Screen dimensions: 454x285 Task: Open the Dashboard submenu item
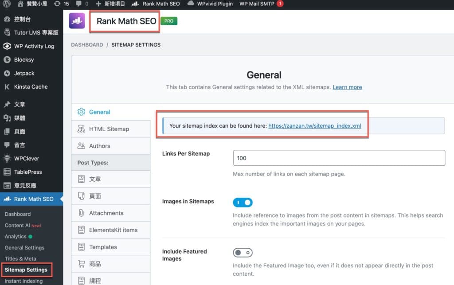[18, 214]
